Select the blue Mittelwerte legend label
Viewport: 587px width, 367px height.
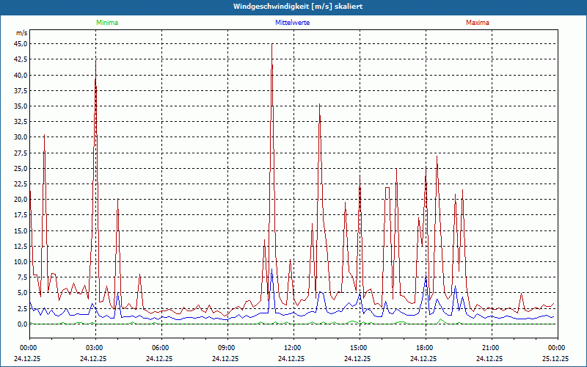292,23
